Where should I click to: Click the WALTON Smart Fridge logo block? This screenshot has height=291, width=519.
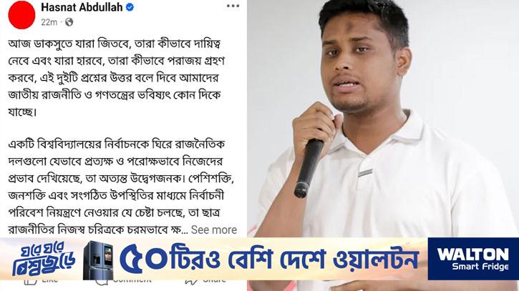coord(473,259)
